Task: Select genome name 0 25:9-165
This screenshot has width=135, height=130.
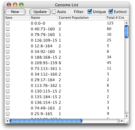Action: (x=41, y=114)
